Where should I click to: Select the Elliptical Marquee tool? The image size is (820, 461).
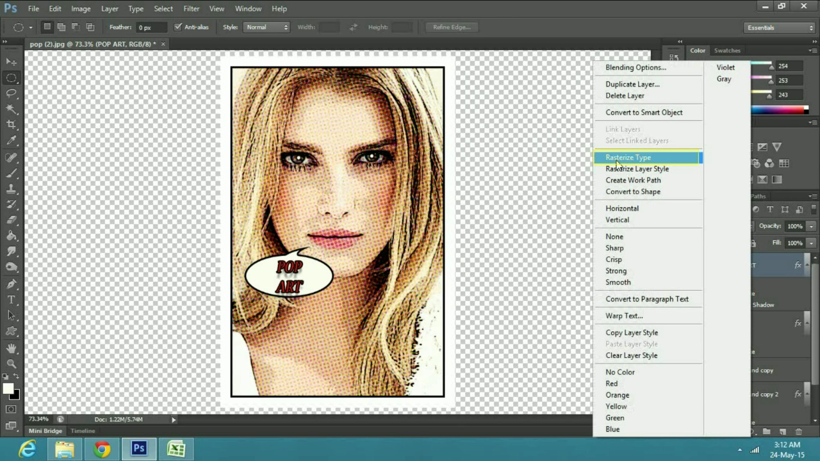click(x=12, y=78)
